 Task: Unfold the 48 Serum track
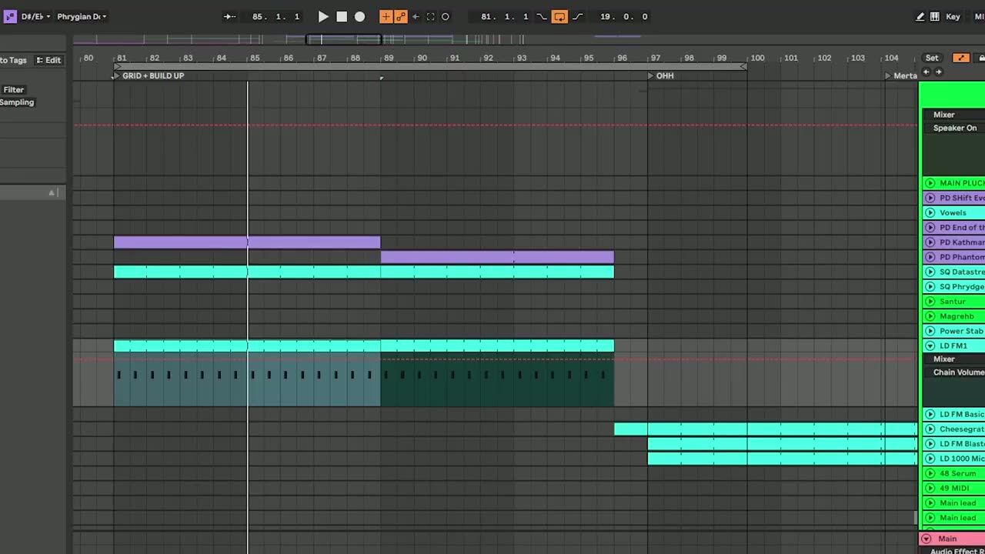pos(930,473)
